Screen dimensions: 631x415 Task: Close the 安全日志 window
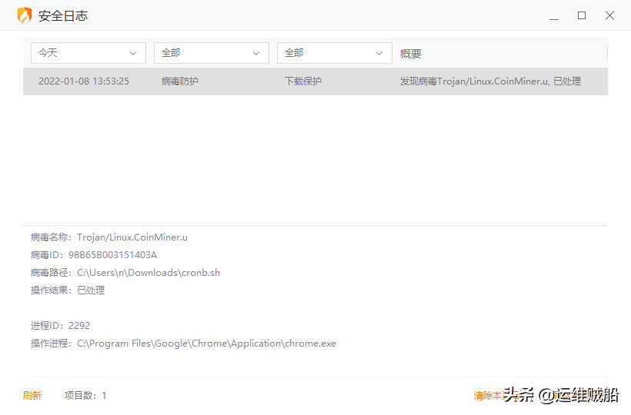[x=609, y=15]
